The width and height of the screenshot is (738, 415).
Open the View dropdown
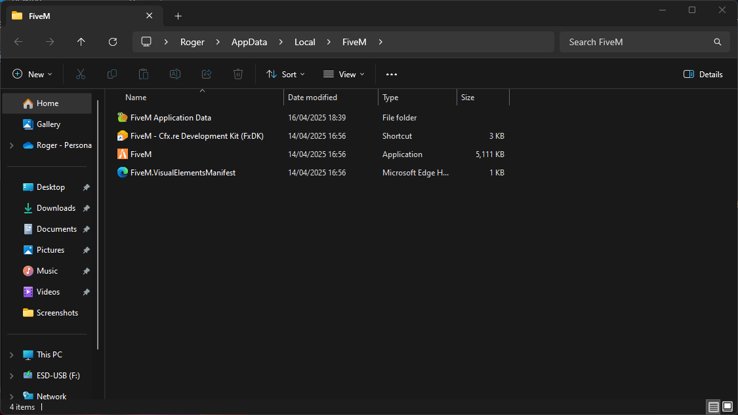[x=344, y=74]
